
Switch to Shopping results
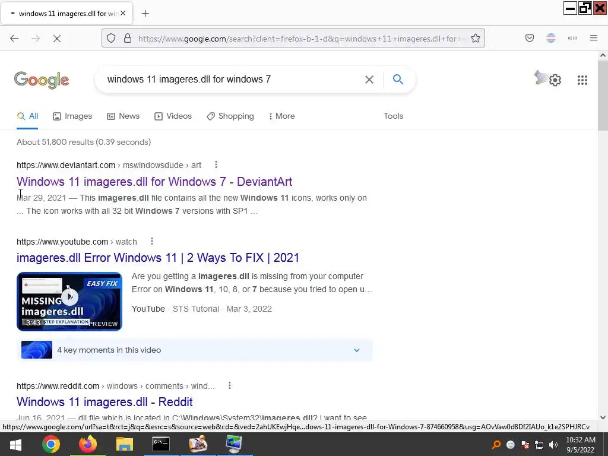tap(230, 116)
